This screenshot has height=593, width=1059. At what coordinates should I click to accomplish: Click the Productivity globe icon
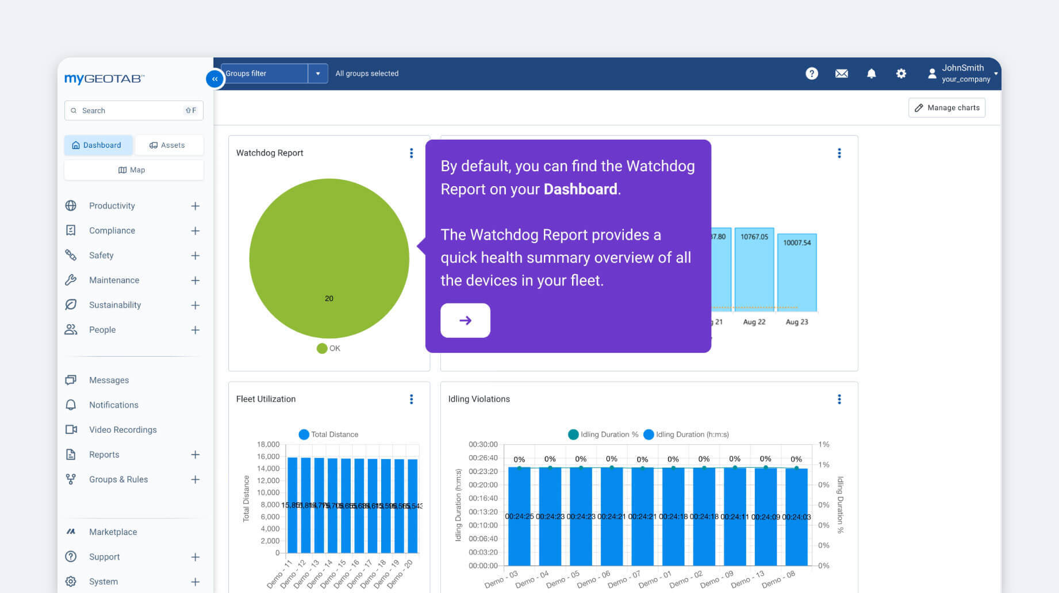point(71,206)
